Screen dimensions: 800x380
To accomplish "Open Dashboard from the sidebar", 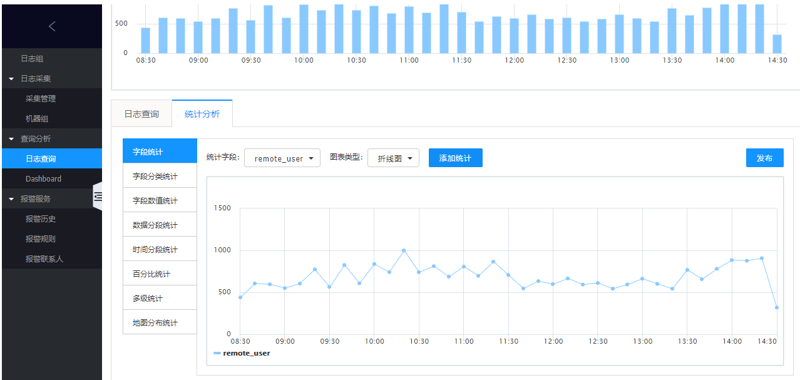I will point(43,179).
